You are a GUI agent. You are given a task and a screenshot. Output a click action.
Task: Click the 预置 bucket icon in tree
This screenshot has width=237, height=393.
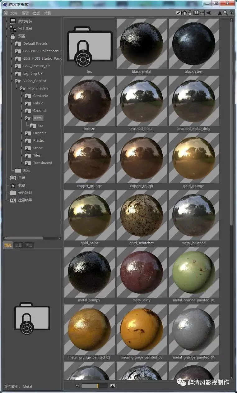tap(13, 36)
